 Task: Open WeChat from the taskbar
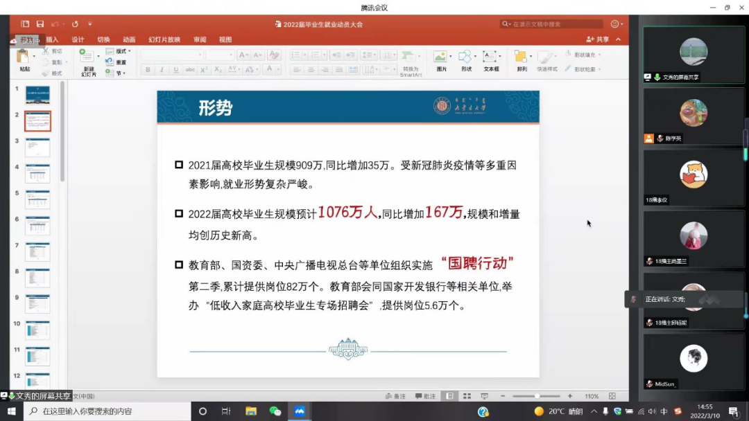pyautogui.click(x=275, y=411)
